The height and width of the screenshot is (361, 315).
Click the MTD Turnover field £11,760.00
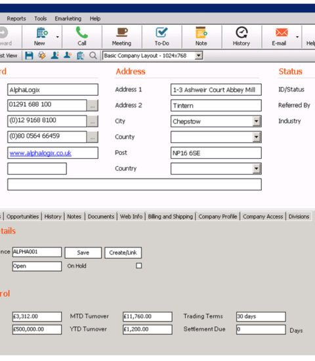pyautogui.click(x=148, y=316)
